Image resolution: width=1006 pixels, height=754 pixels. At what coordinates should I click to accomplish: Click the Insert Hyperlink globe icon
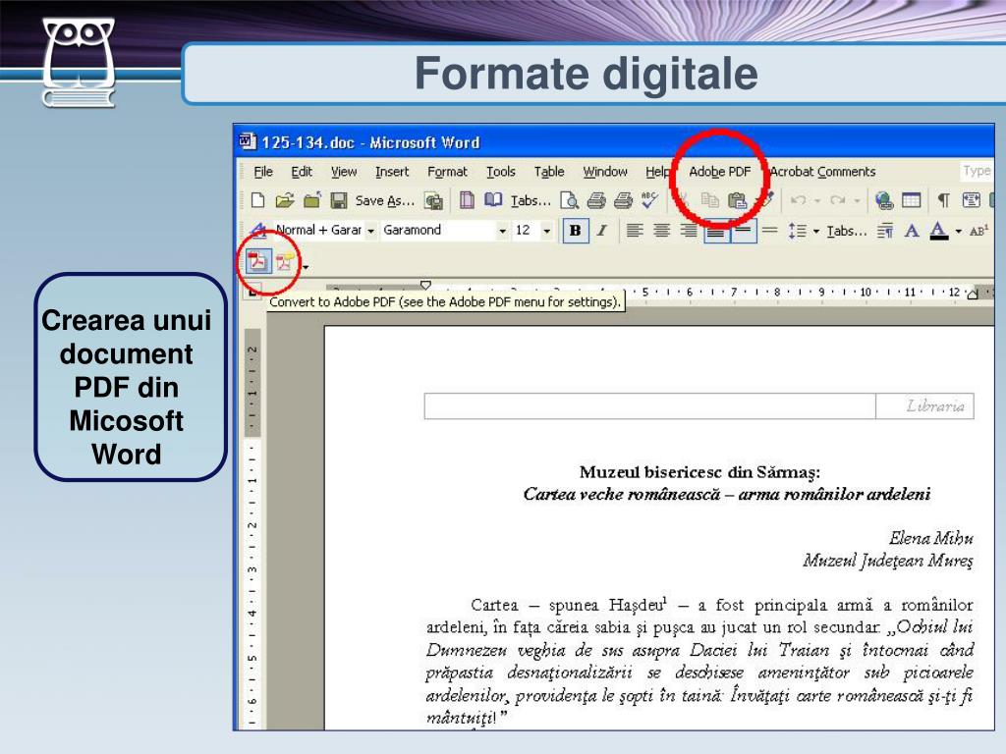point(884,200)
